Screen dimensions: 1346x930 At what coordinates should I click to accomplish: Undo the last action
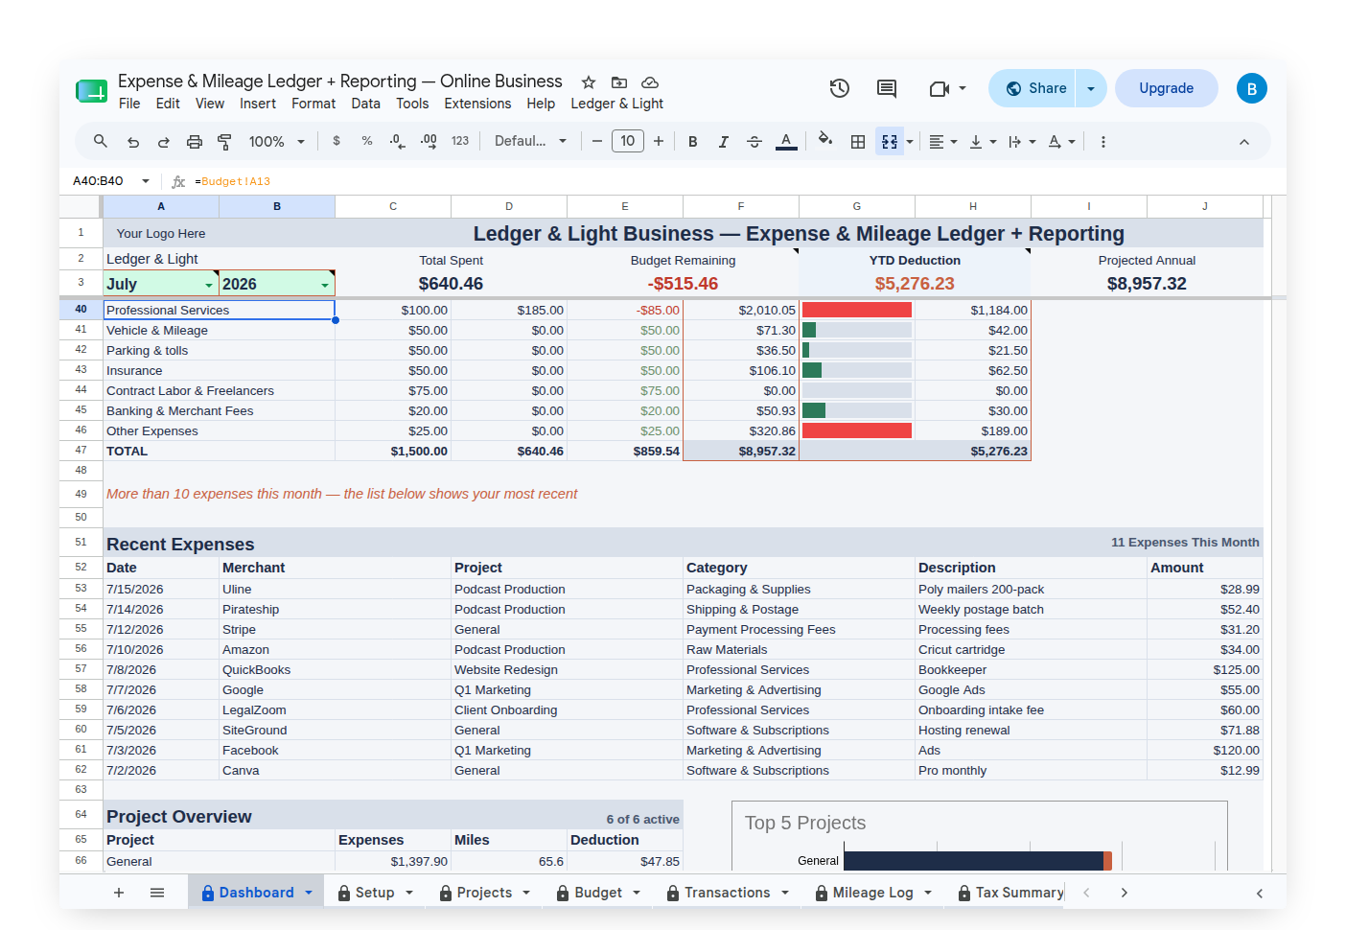(133, 142)
